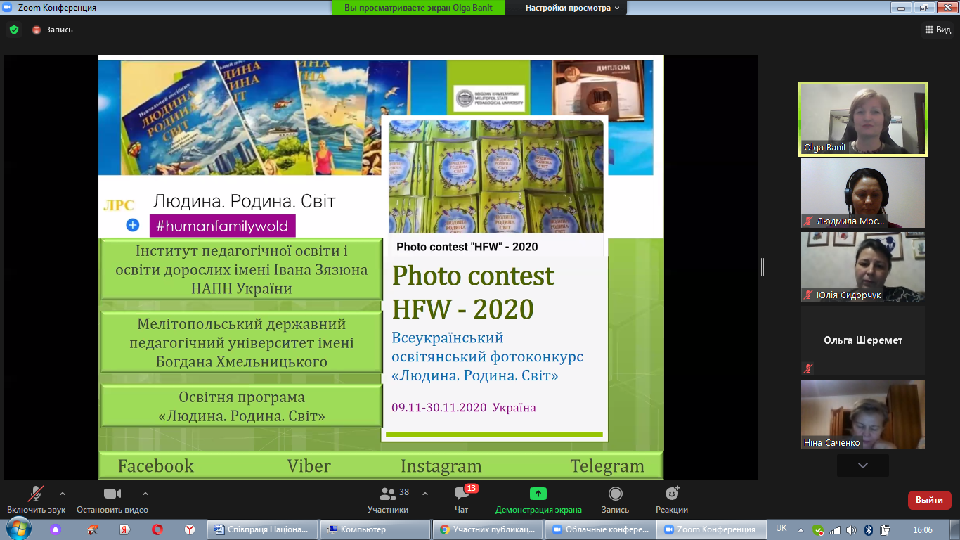960x540 pixels.
Task: Open the Reactions smiley icon
Action: [671, 494]
